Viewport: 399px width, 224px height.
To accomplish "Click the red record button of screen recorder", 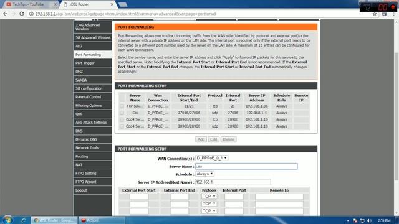I will point(393,7).
